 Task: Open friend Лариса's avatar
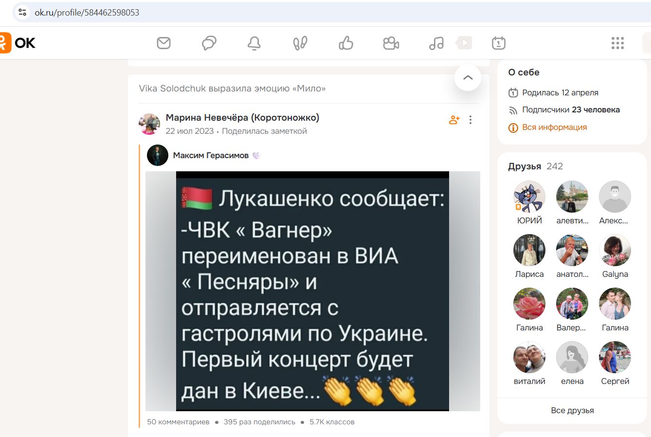(529, 250)
